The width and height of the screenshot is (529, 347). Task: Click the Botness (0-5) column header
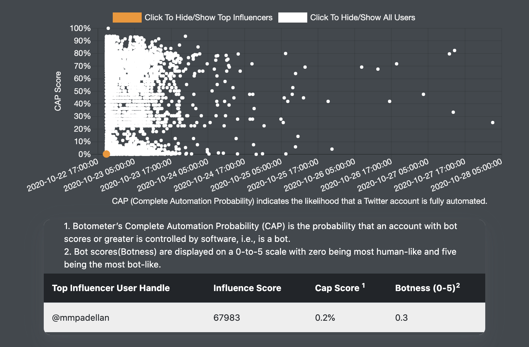click(x=425, y=288)
